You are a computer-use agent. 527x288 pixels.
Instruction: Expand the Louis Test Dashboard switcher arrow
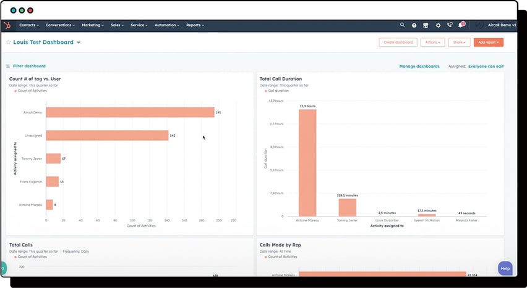(79, 43)
